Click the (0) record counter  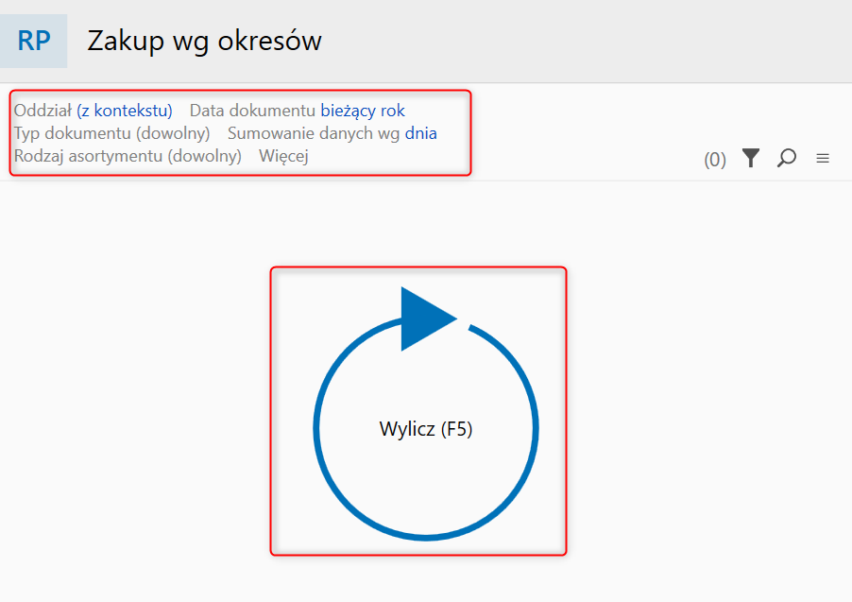tap(714, 160)
